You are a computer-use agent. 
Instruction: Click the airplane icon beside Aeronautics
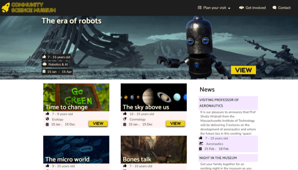tap(201, 144)
